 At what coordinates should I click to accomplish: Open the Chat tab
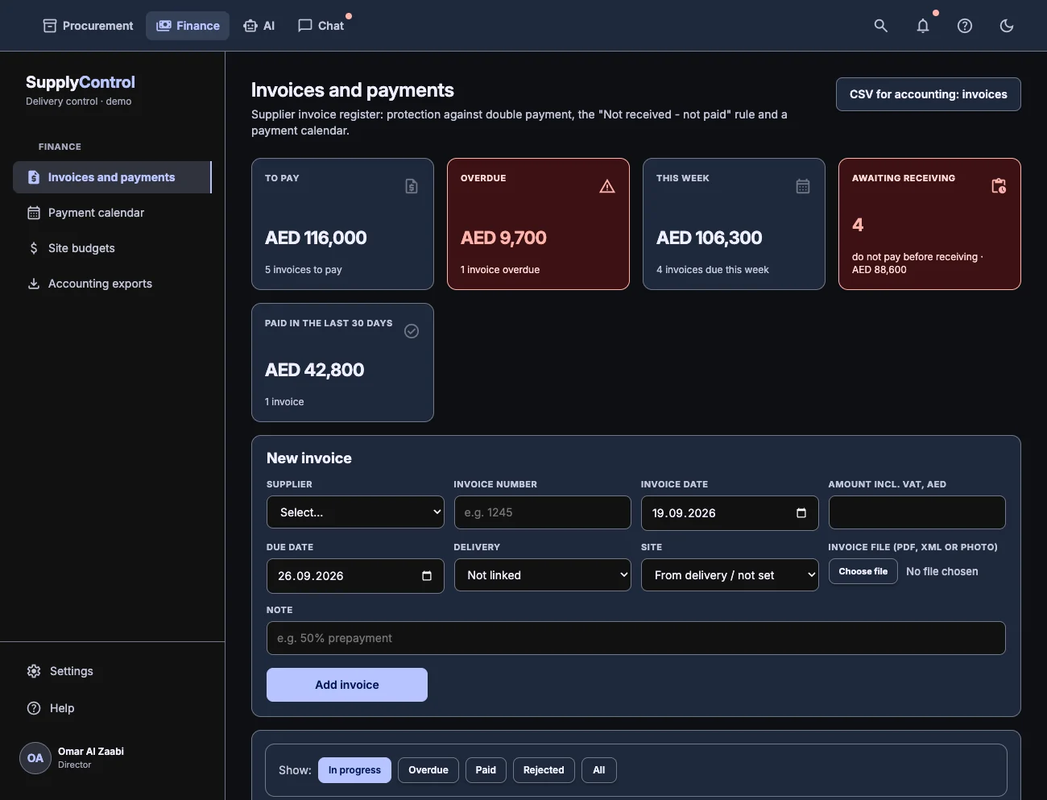321,26
